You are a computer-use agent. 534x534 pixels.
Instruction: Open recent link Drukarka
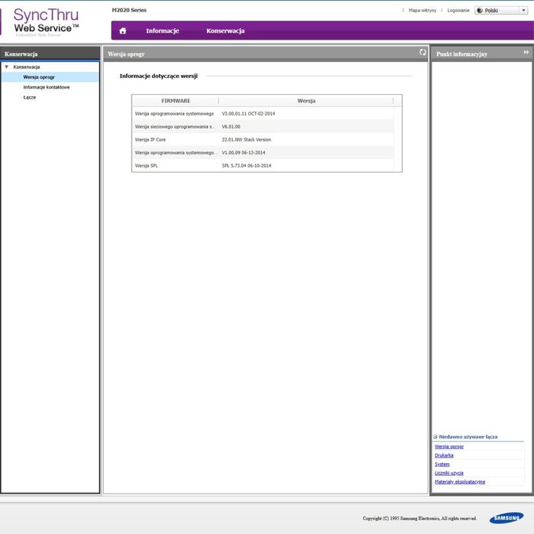coord(444,455)
